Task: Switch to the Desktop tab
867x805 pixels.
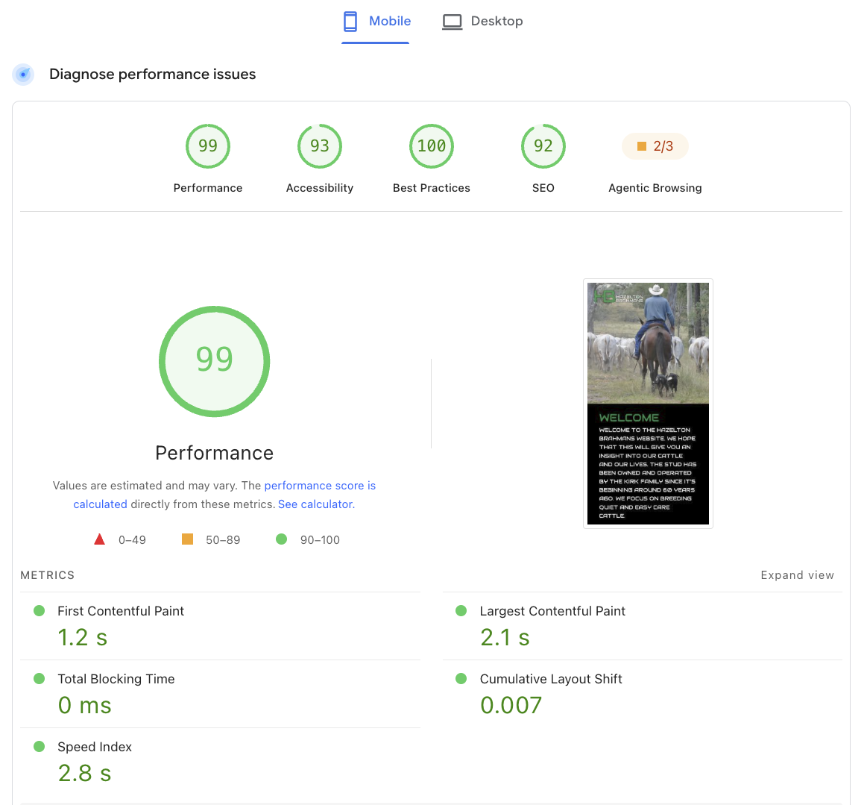Action: click(483, 22)
